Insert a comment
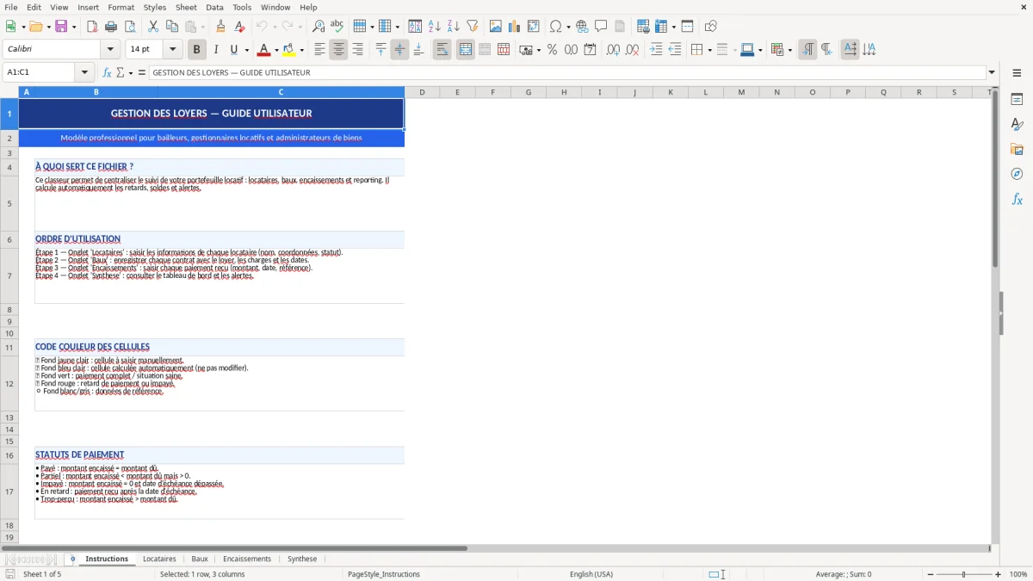Image resolution: width=1033 pixels, height=581 pixels. pyautogui.click(x=601, y=27)
